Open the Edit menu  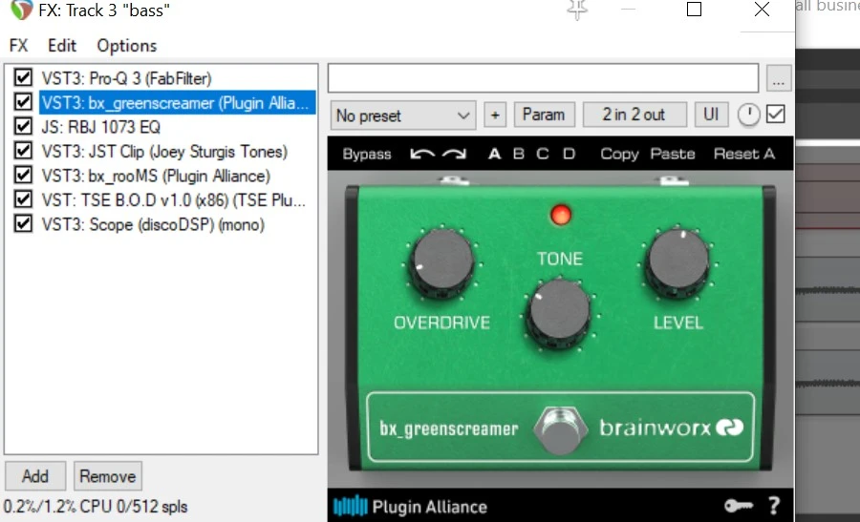pos(62,46)
